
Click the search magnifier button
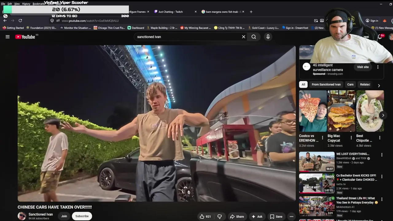(254, 37)
